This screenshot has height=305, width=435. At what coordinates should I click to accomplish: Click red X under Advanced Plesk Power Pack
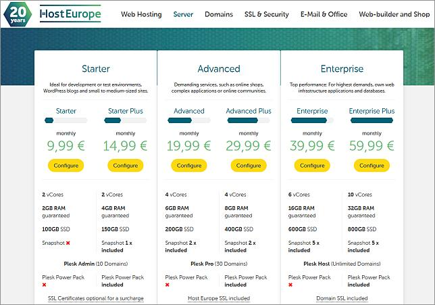click(167, 285)
